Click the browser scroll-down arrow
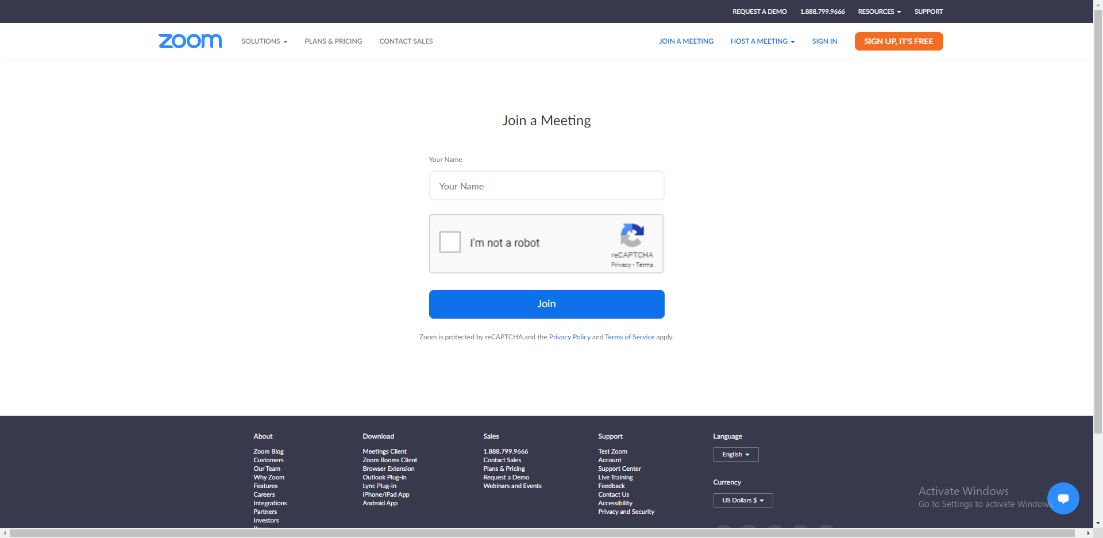Viewport: 1103px width, 538px height. (1098, 524)
